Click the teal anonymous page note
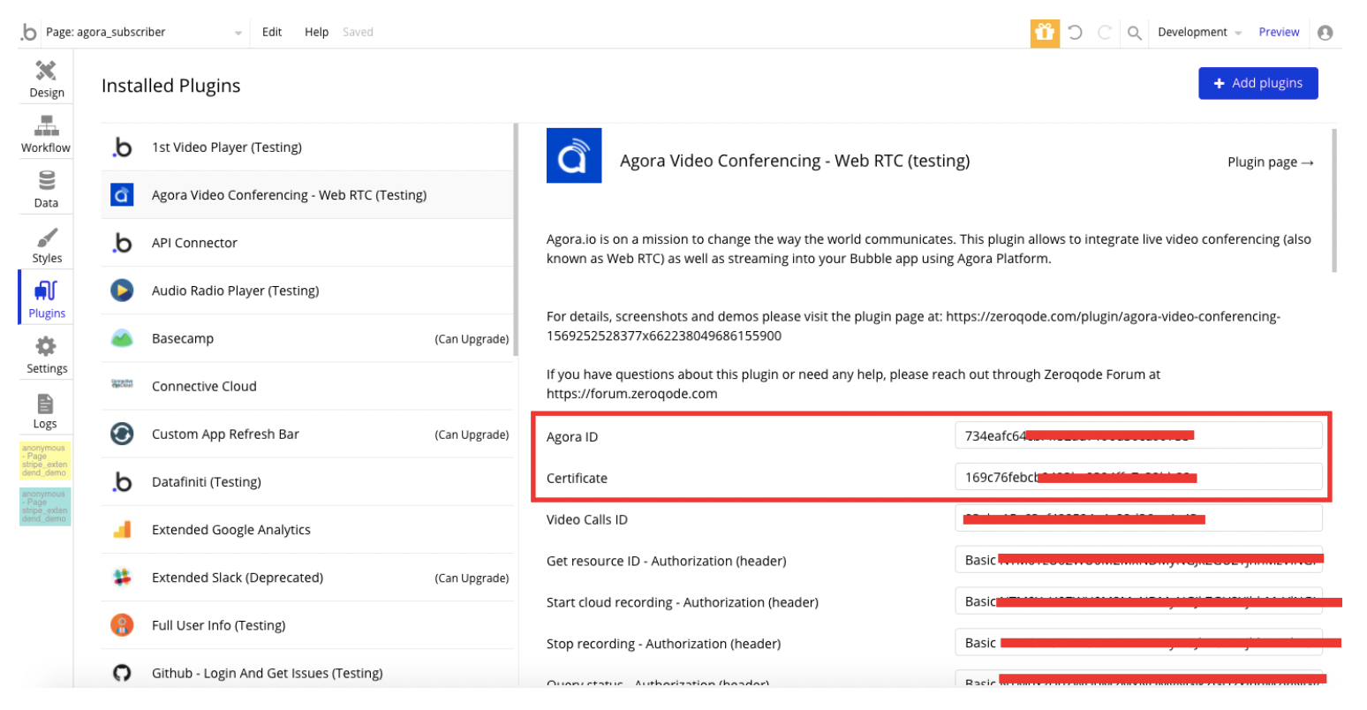This screenshot has width=1367, height=710. coord(45,506)
